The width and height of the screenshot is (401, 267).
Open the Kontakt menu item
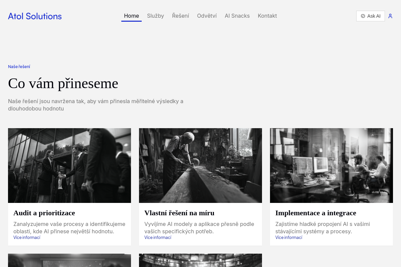pos(267,16)
